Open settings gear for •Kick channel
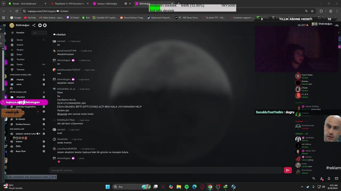The height and width of the screenshot is (191, 341). (44, 84)
